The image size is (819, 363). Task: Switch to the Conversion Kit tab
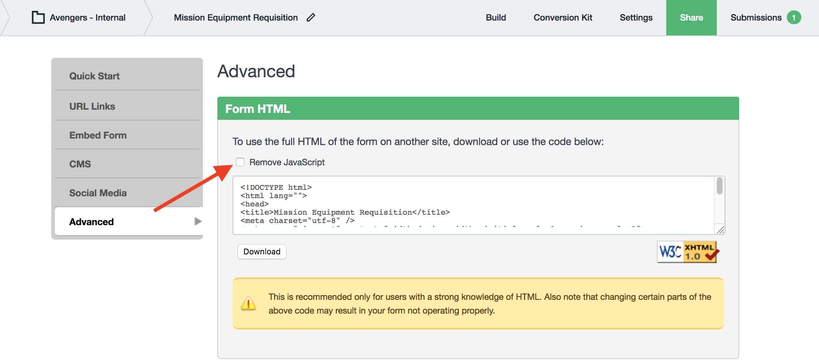click(x=563, y=18)
